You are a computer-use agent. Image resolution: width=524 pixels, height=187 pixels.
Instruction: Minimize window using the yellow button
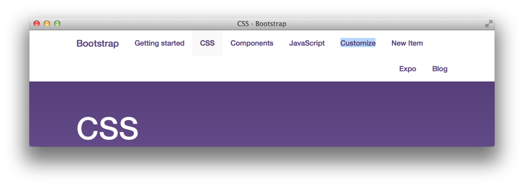(x=47, y=23)
